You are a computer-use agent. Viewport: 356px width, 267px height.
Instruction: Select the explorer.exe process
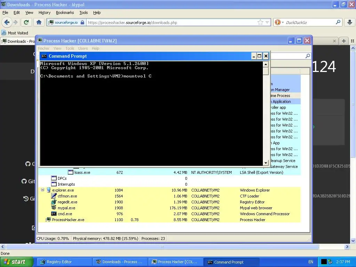(x=169, y=190)
